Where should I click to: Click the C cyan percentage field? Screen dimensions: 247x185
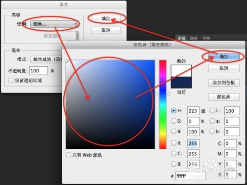click(231, 143)
